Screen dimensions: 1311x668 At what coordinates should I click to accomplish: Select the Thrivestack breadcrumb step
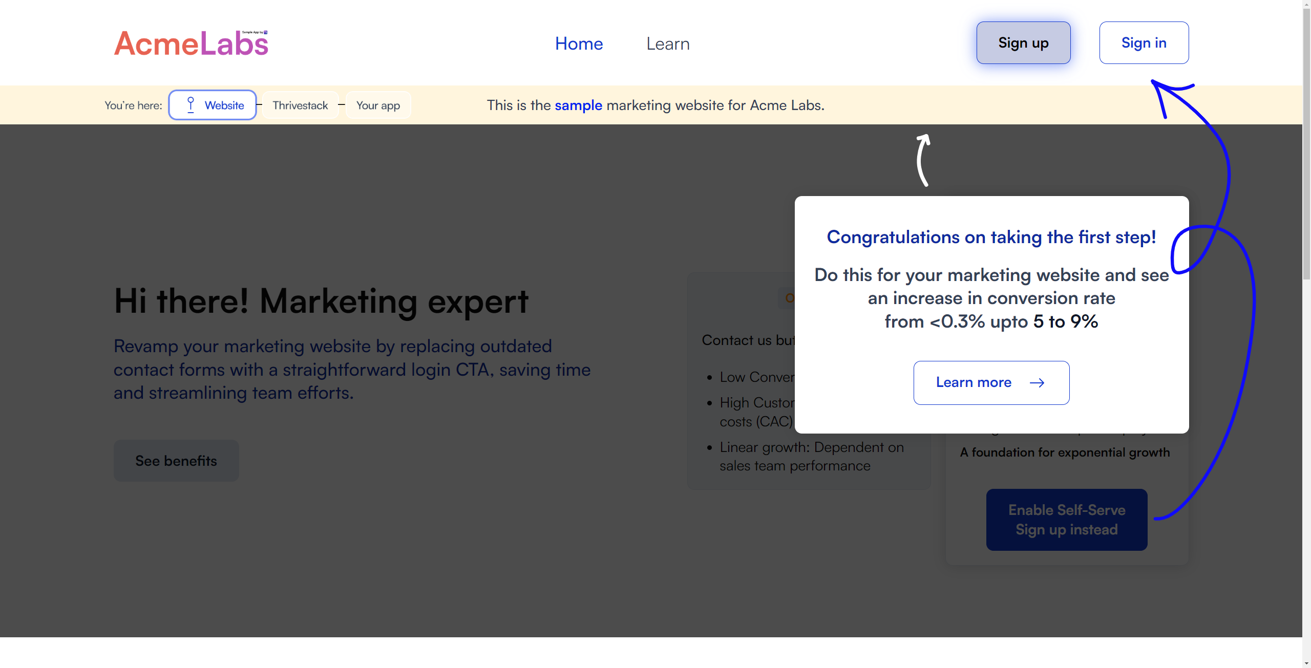[x=300, y=105]
